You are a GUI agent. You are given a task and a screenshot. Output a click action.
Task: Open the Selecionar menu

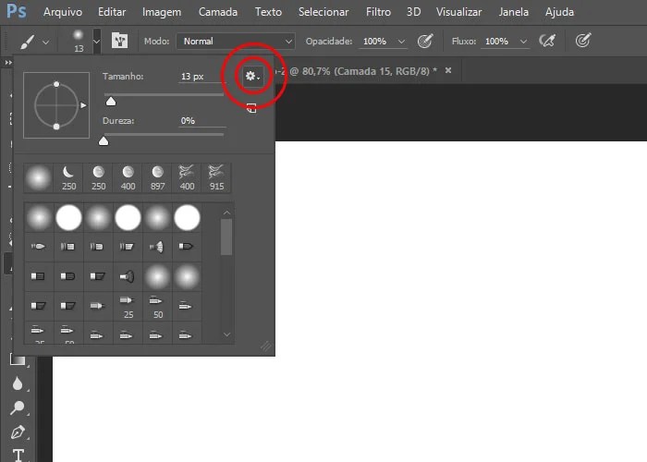323,12
